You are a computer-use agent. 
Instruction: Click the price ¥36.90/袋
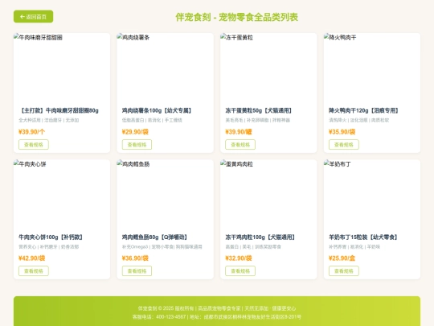click(x=135, y=258)
